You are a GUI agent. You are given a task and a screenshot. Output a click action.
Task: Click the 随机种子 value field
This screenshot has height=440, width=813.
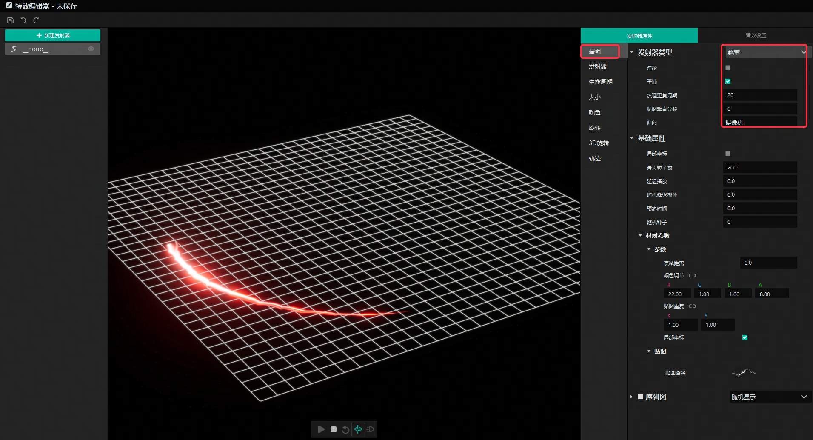click(760, 222)
